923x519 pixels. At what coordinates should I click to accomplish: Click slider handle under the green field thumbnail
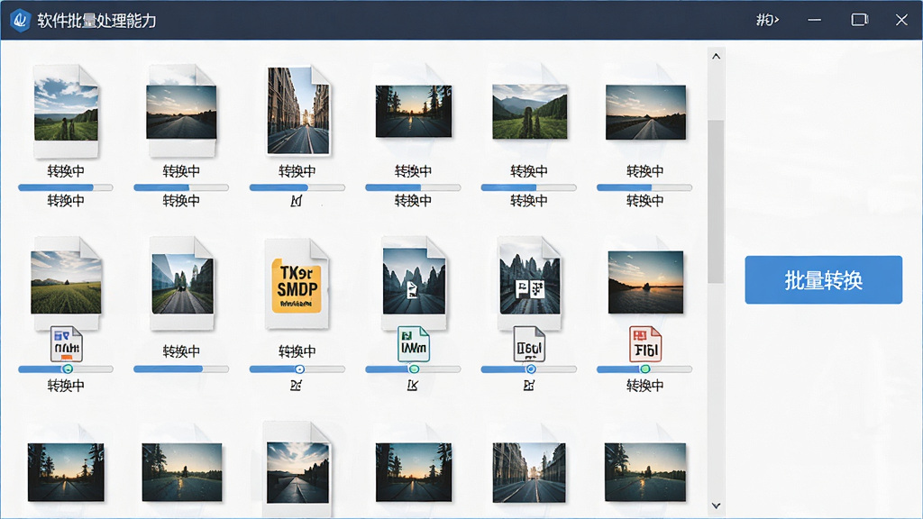68,369
